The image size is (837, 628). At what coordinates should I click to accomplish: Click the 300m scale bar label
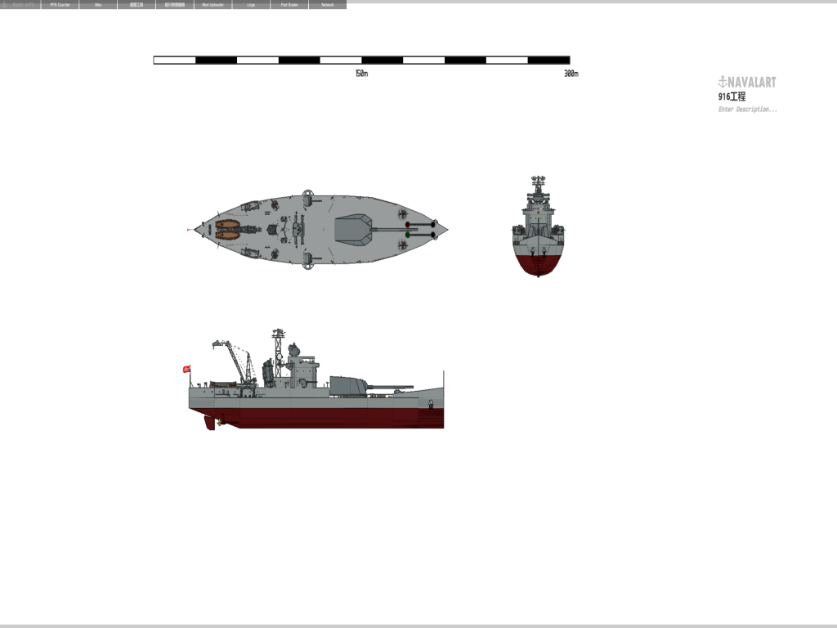(x=571, y=73)
